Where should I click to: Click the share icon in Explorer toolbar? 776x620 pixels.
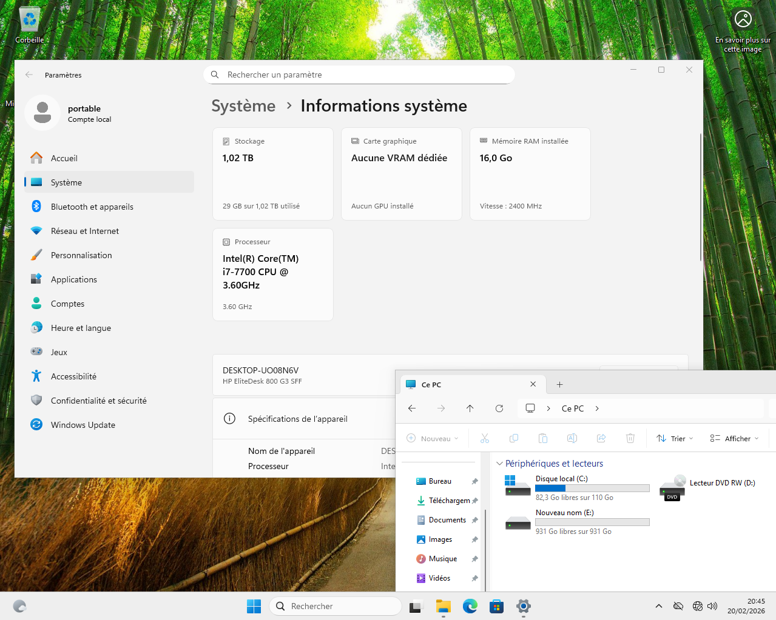pyautogui.click(x=601, y=438)
